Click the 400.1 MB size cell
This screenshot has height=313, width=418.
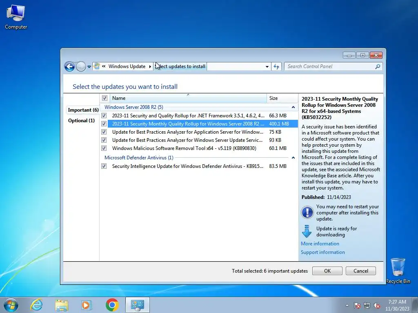coord(279,124)
